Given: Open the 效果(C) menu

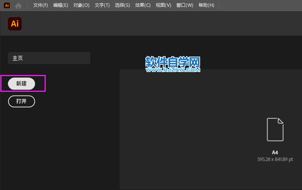Looking at the screenshot, I should point(143,5).
